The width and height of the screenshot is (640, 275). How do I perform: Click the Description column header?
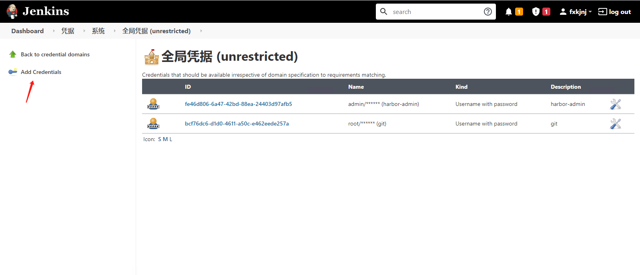pyautogui.click(x=566, y=87)
